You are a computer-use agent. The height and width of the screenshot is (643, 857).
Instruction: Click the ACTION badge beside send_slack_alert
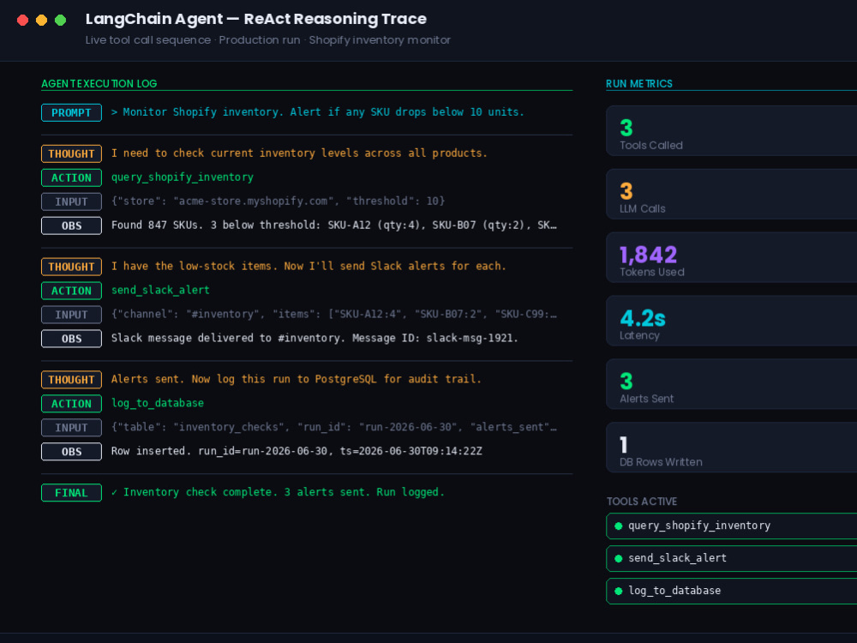[72, 291]
